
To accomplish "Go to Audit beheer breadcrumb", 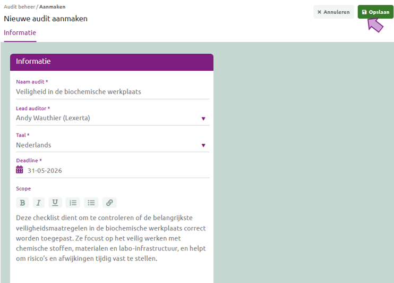I will click(x=19, y=7).
